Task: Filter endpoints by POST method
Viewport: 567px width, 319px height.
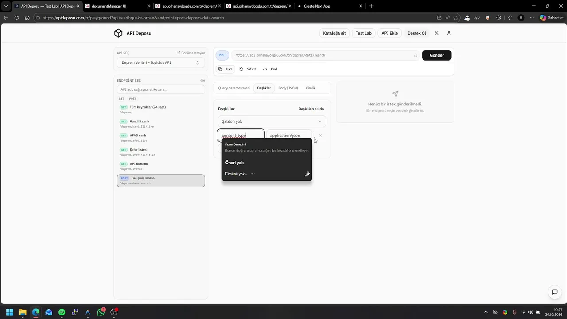Action: point(132,98)
